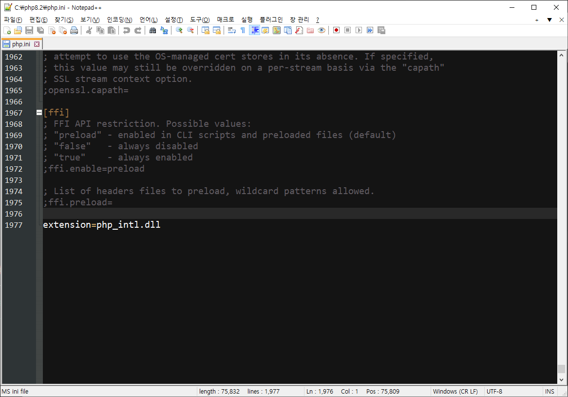568x397 pixels.
Task: Toggle Show All Characters pilcrow icon
Action: 243,30
